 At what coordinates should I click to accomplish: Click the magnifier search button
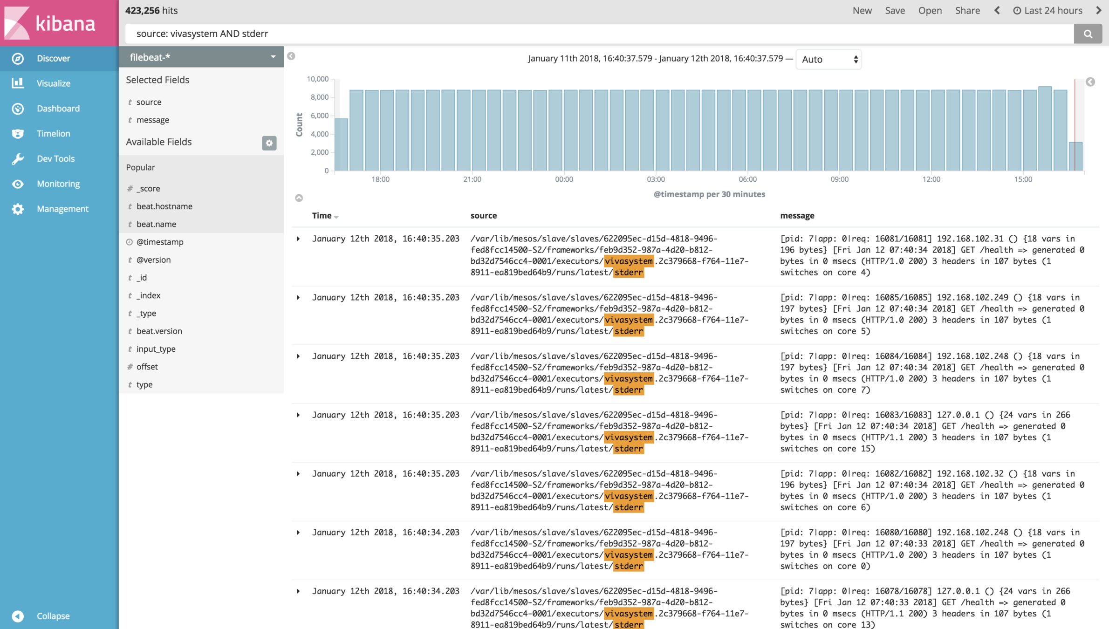[1088, 34]
